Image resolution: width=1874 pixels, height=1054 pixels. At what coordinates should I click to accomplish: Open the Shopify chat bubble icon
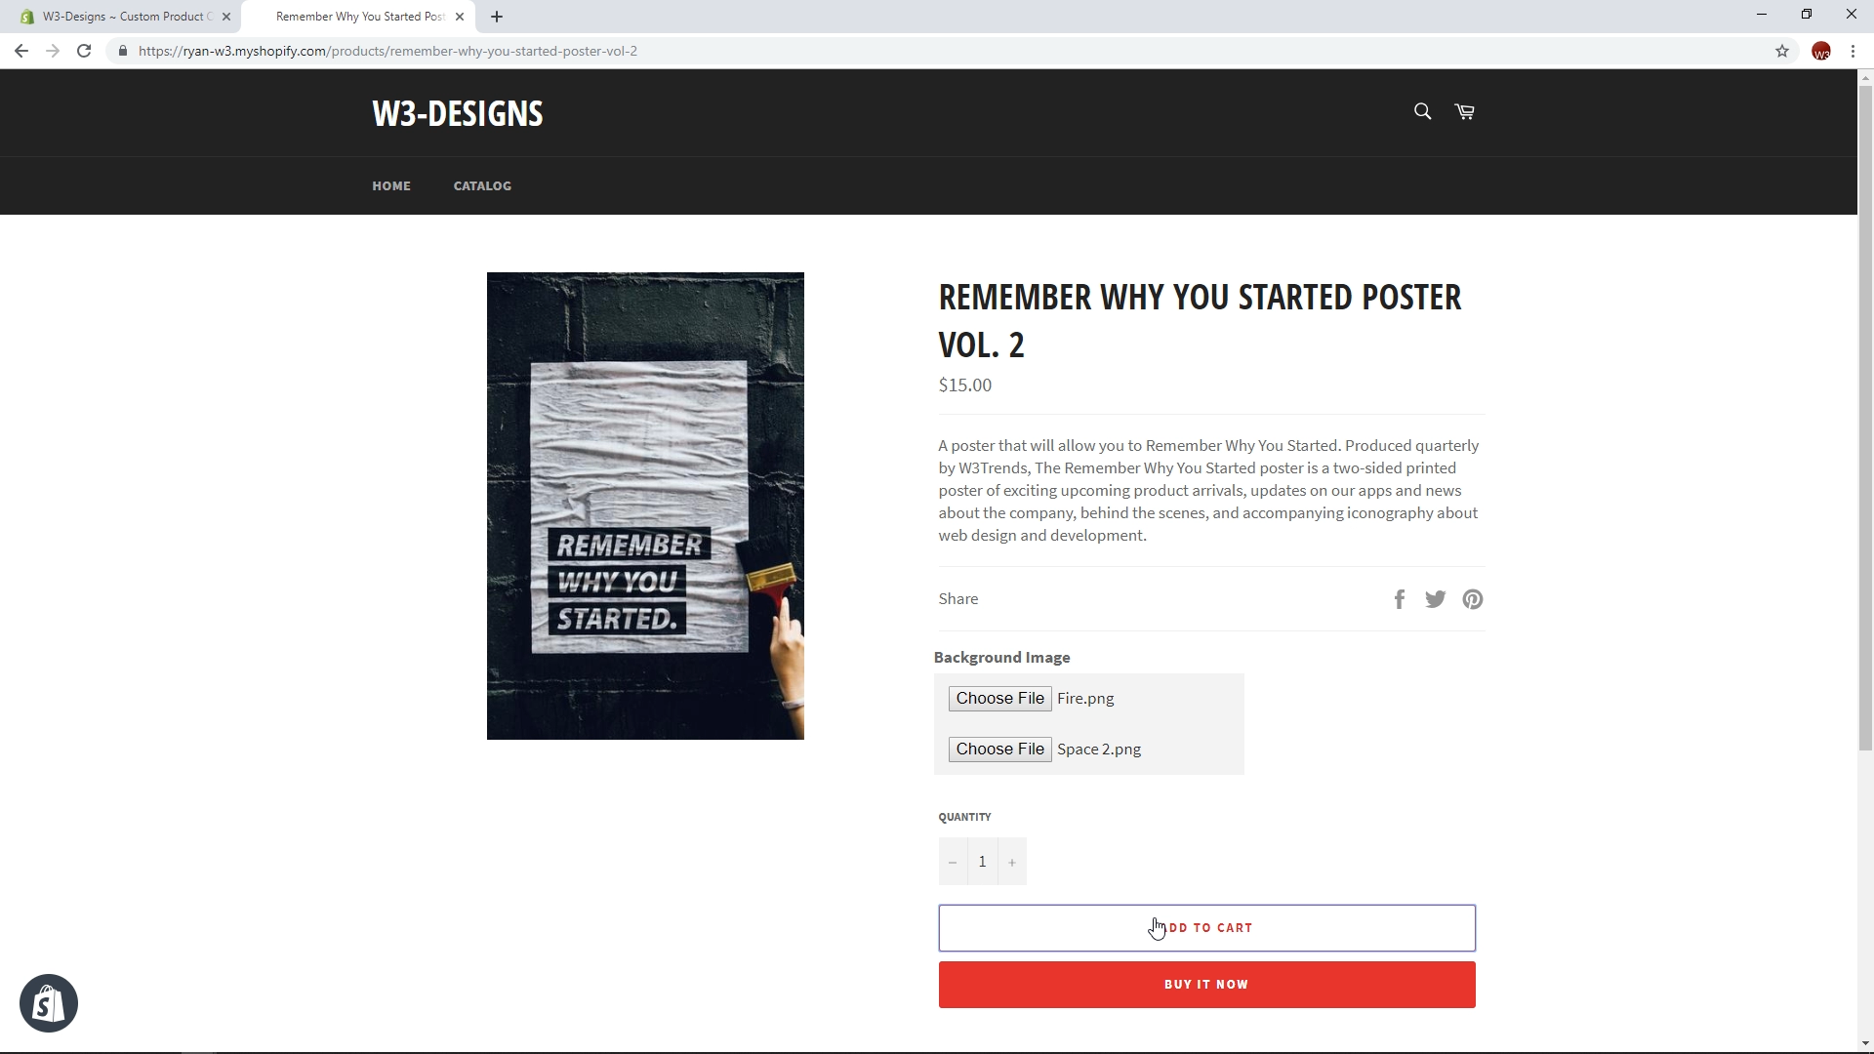49,1002
